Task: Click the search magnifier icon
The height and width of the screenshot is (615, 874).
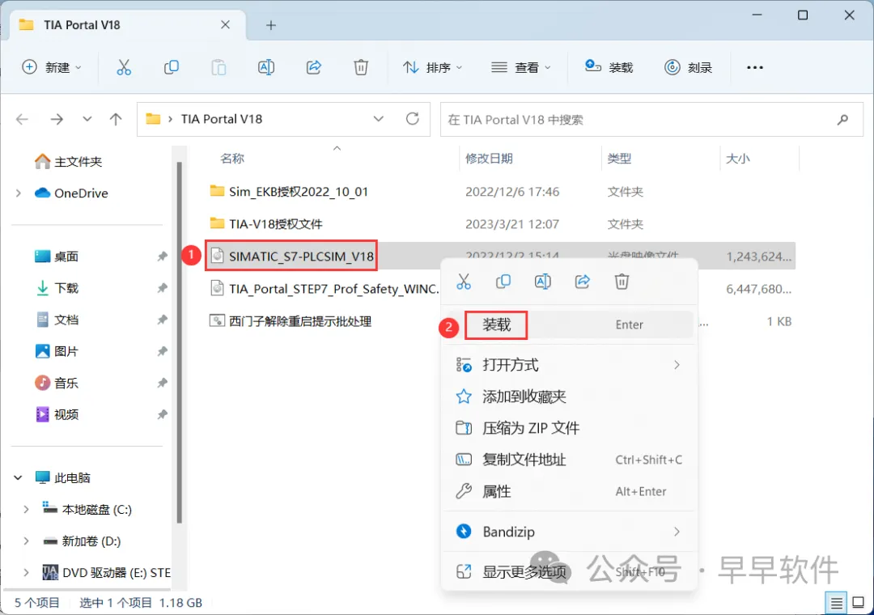Action: [x=842, y=119]
